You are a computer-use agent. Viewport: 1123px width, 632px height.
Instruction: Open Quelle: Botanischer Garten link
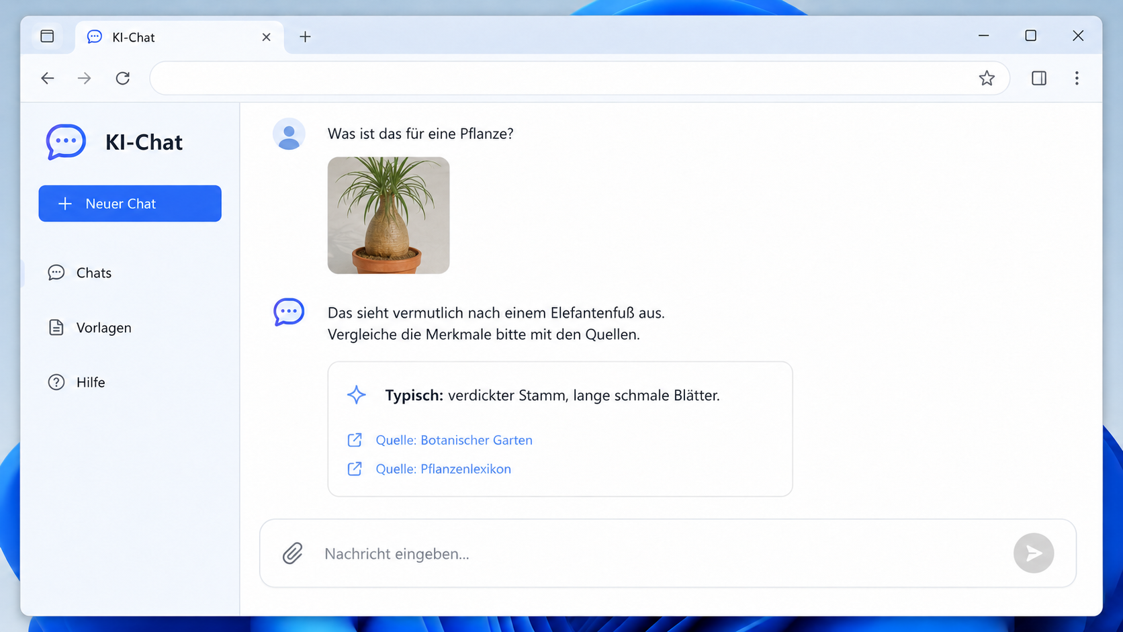(454, 440)
